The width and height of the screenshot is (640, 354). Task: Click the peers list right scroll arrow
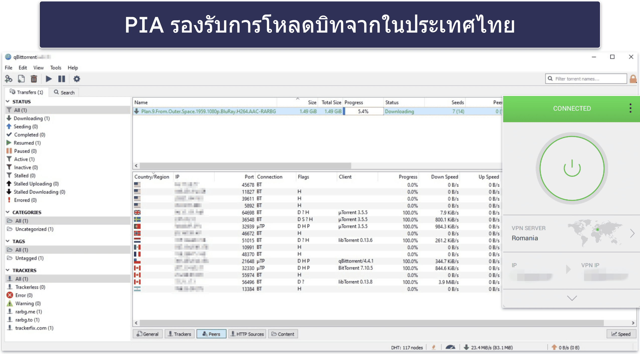click(633, 323)
